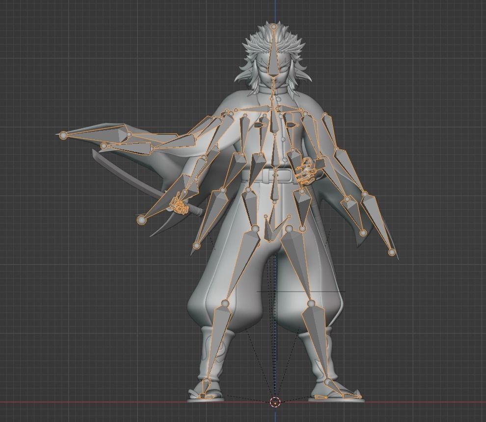Select the large head bone over the face

(273, 54)
